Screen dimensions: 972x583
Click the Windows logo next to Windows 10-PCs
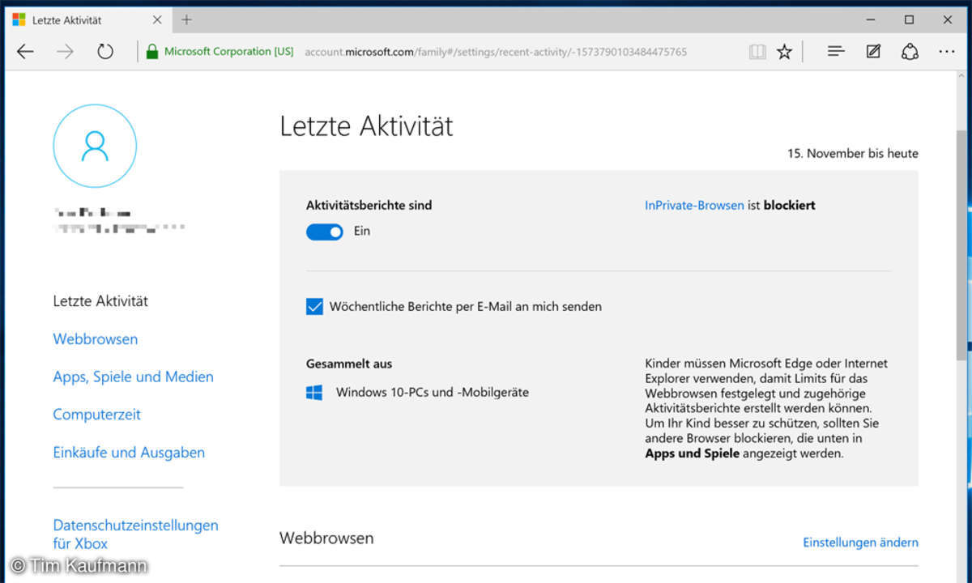coord(314,393)
